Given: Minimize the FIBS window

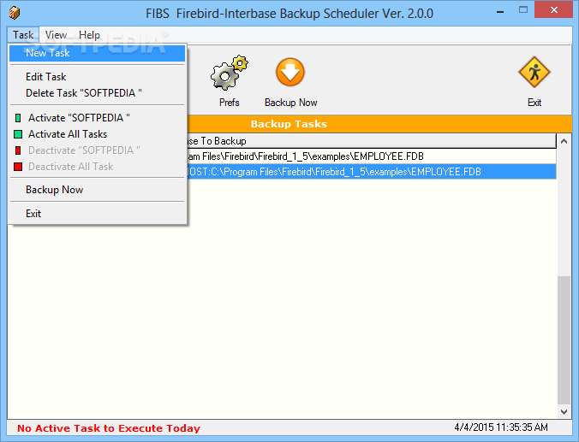Looking at the screenshot, I should pyautogui.click(x=500, y=11).
